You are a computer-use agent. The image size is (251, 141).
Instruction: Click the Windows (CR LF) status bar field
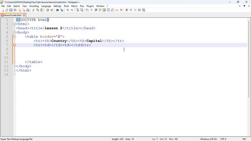point(208,139)
